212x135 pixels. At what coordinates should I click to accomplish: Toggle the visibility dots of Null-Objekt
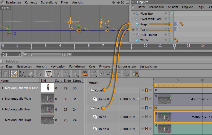[166, 35]
